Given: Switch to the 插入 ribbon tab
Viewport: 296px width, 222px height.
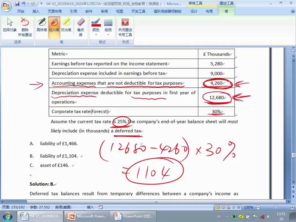Looking at the screenshot, I should coord(36,11).
